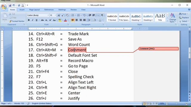Click the Words: 153 status indicator
This screenshot has width=191, height=107.
coord(19,103)
